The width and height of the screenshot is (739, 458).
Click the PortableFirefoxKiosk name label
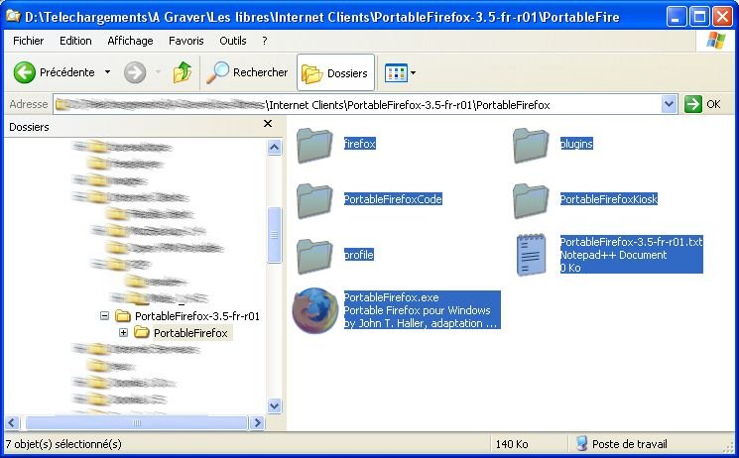click(608, 199)
